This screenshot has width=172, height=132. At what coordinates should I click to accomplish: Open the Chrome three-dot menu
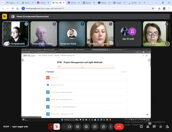pos(169,9)
